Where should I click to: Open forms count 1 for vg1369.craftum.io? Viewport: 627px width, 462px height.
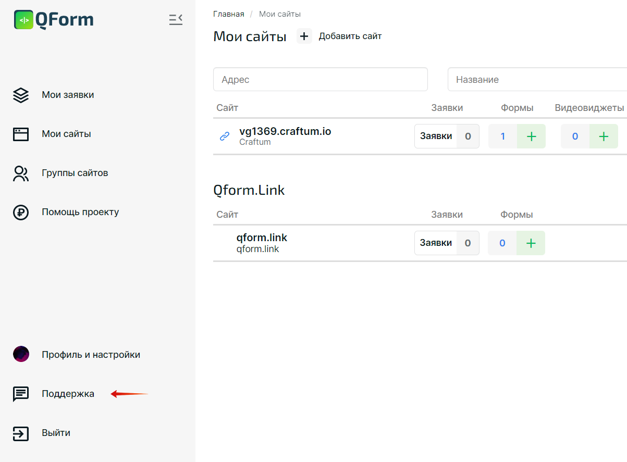pyautogui.click(x=502, y=136)
